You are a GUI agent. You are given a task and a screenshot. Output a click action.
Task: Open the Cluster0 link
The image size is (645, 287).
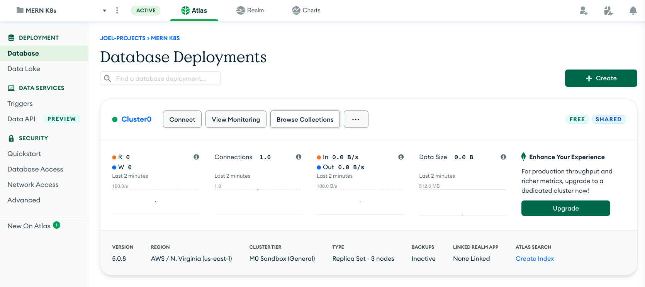click(136, 119)
